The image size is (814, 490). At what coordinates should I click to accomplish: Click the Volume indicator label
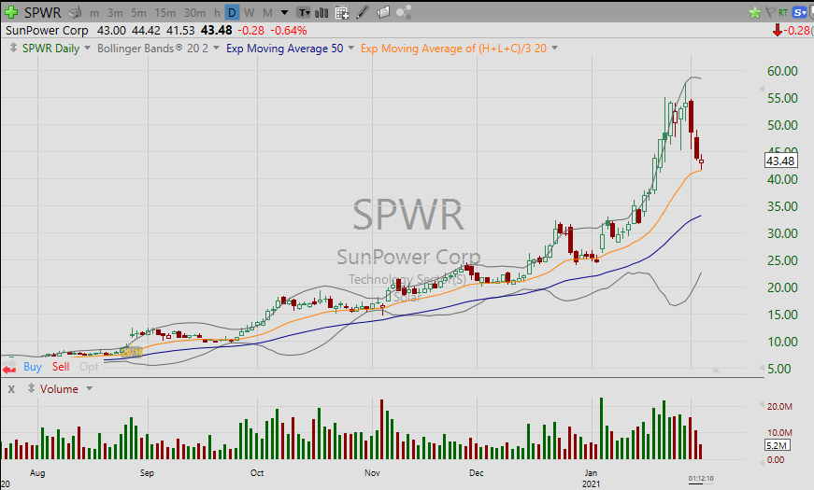coord(59,389)
